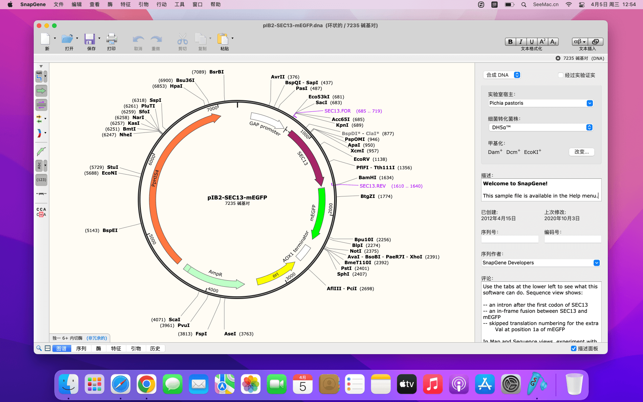Uncheck the 描述面板 checkbox
This screenshot has height=402, width=643.
click(573, 348)
